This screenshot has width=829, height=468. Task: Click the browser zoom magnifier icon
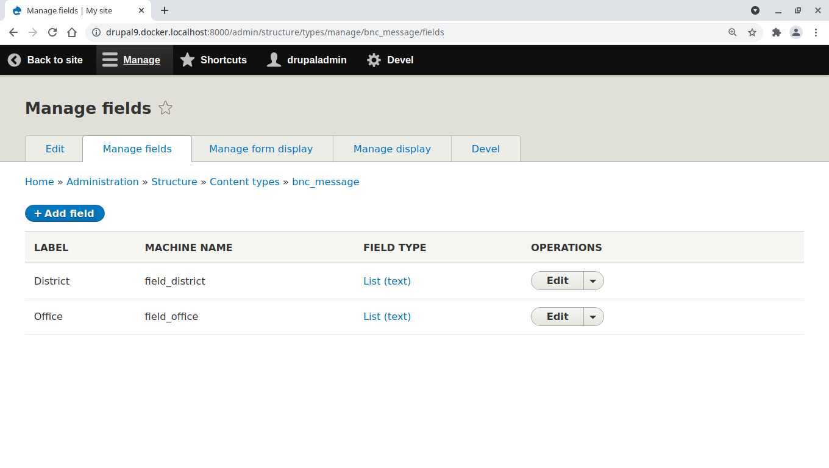click(733, 32)
